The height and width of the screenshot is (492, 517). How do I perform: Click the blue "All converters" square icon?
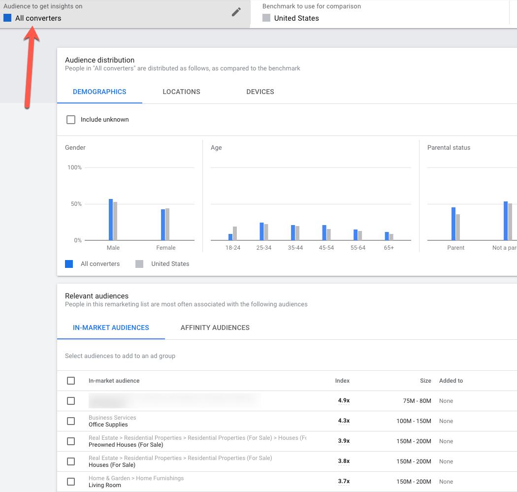[x=7, y=18]
